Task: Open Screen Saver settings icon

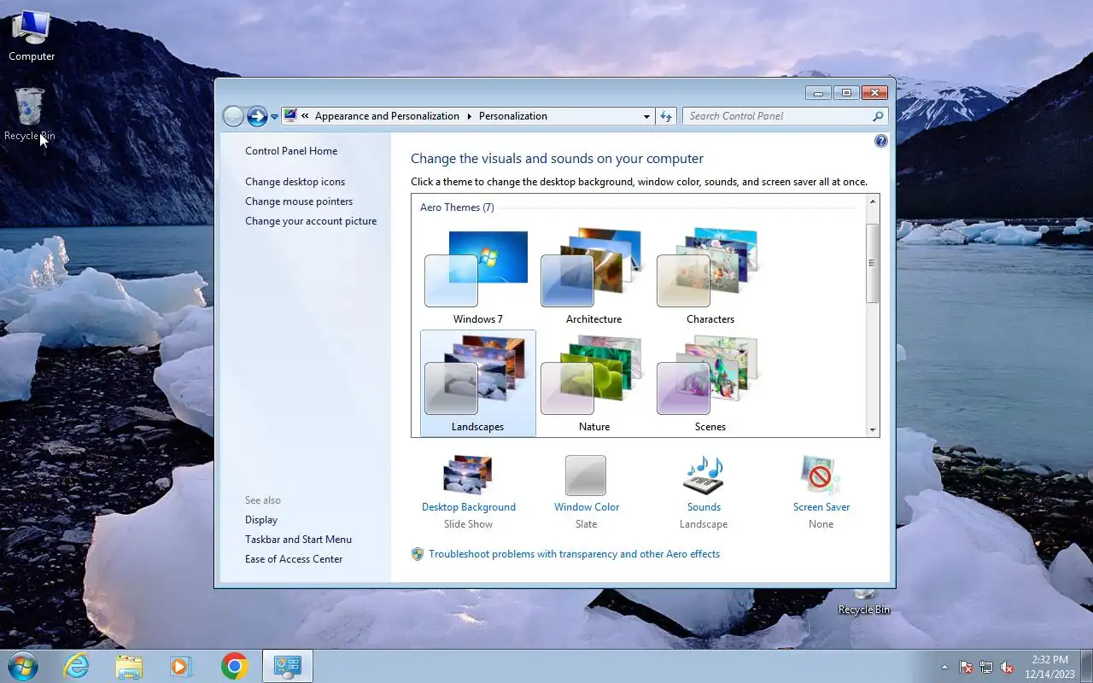Action: pos(821,475)
